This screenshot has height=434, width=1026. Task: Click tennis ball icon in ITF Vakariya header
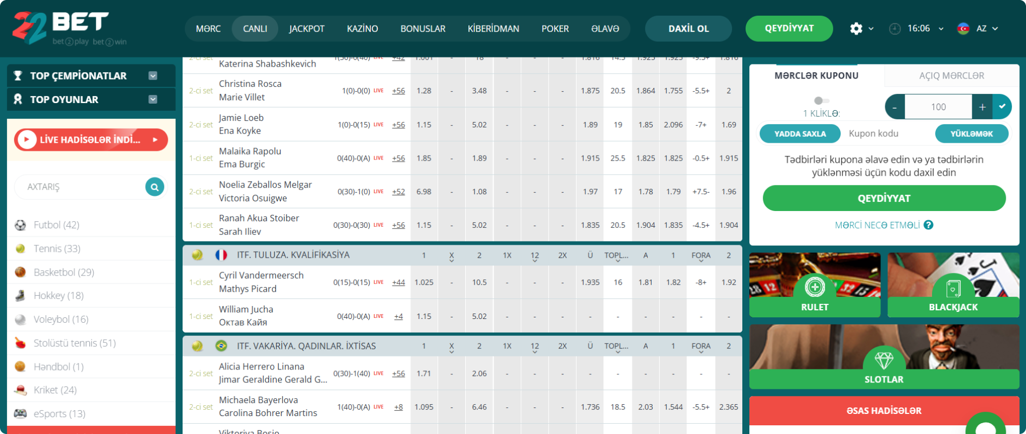click(197, 346)
